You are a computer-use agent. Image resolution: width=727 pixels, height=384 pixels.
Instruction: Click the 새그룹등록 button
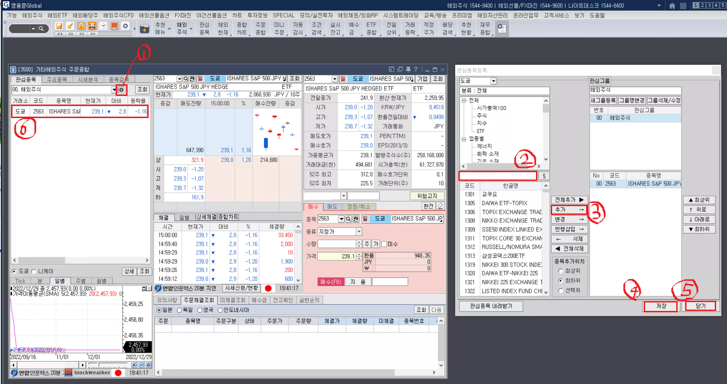pos(603,101)
